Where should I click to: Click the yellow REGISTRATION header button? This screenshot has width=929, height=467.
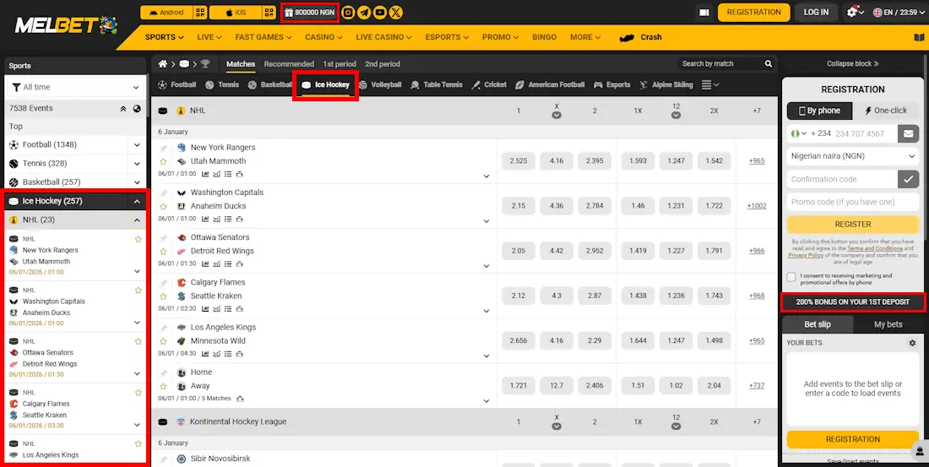click(x=753, y=13)
